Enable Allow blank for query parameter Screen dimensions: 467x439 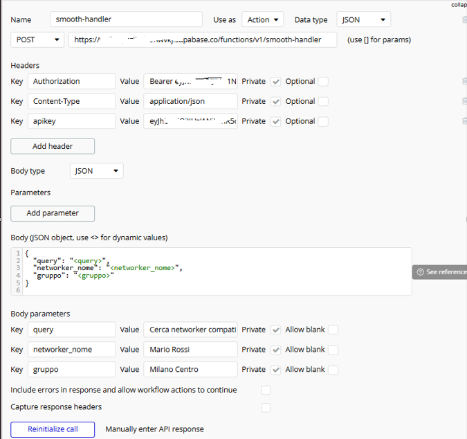tap(333, 330)
